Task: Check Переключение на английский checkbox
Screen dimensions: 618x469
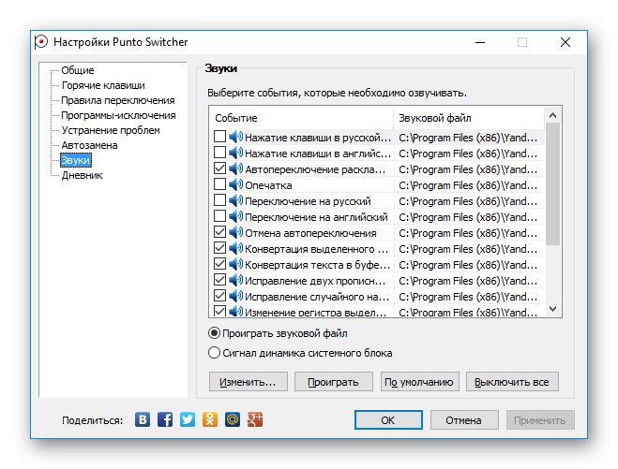Action: [x=219, y=216]
